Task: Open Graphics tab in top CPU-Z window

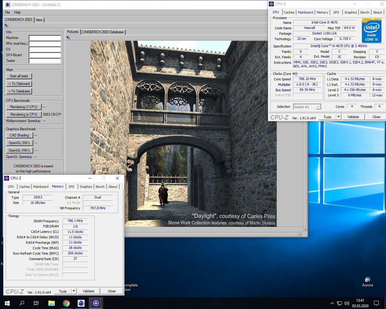Action: [351, 12]
